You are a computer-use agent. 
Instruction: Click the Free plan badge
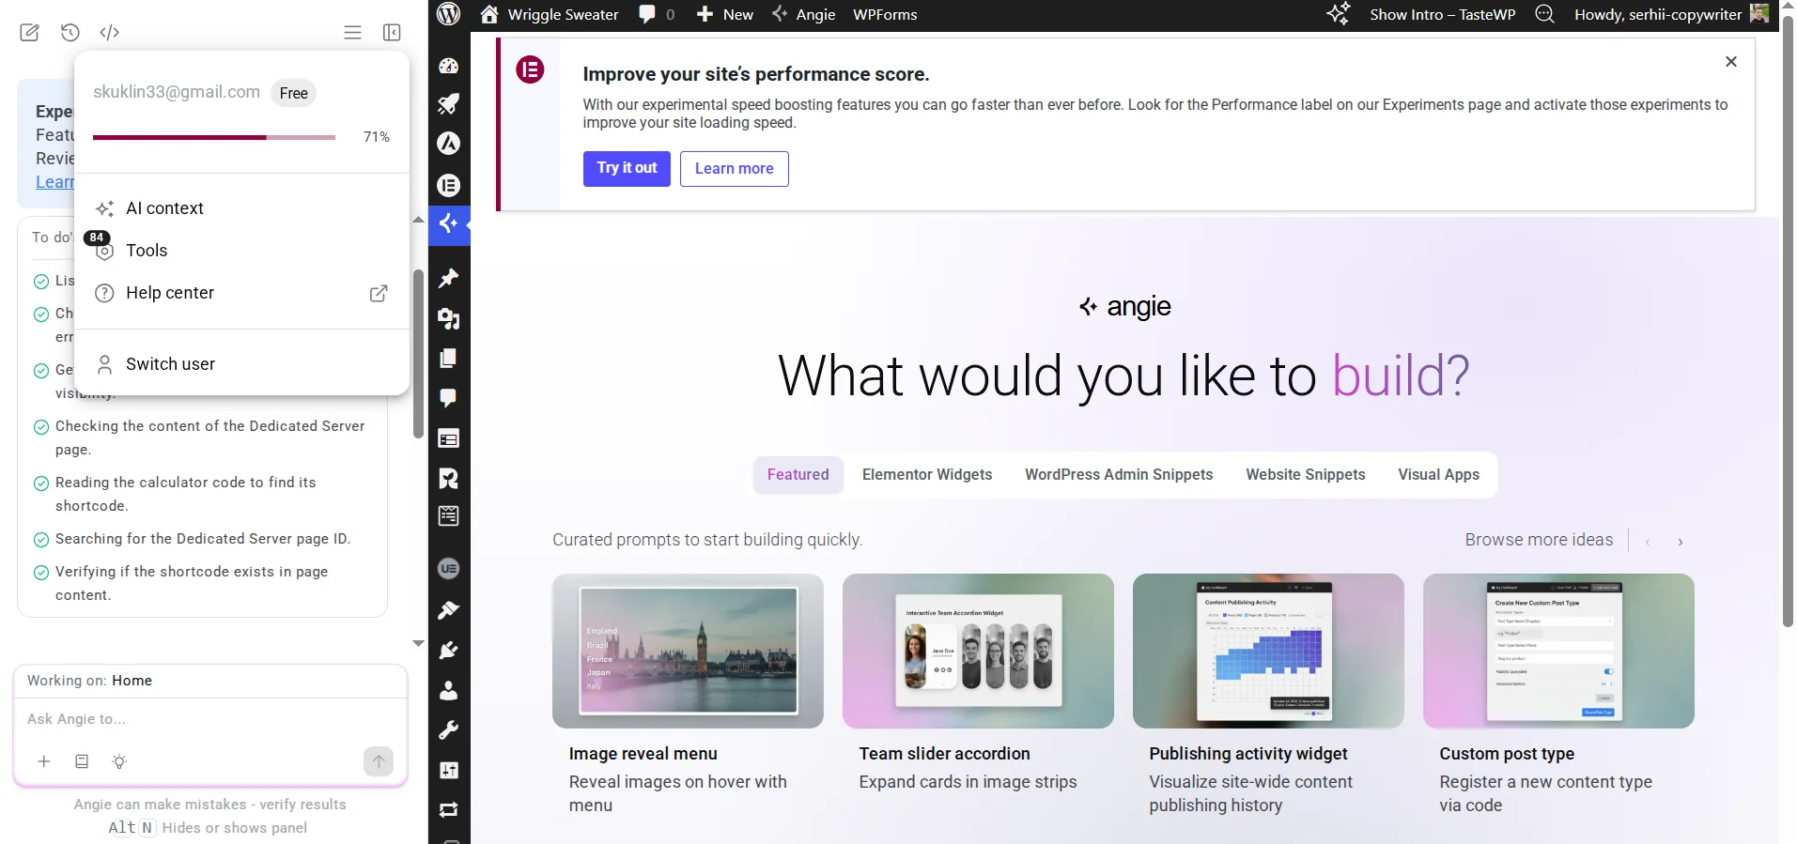294,93
